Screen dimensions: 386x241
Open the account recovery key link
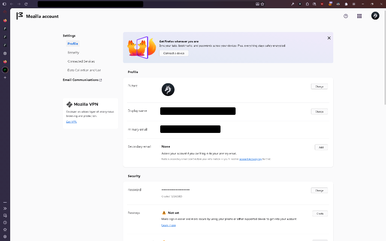251,159
